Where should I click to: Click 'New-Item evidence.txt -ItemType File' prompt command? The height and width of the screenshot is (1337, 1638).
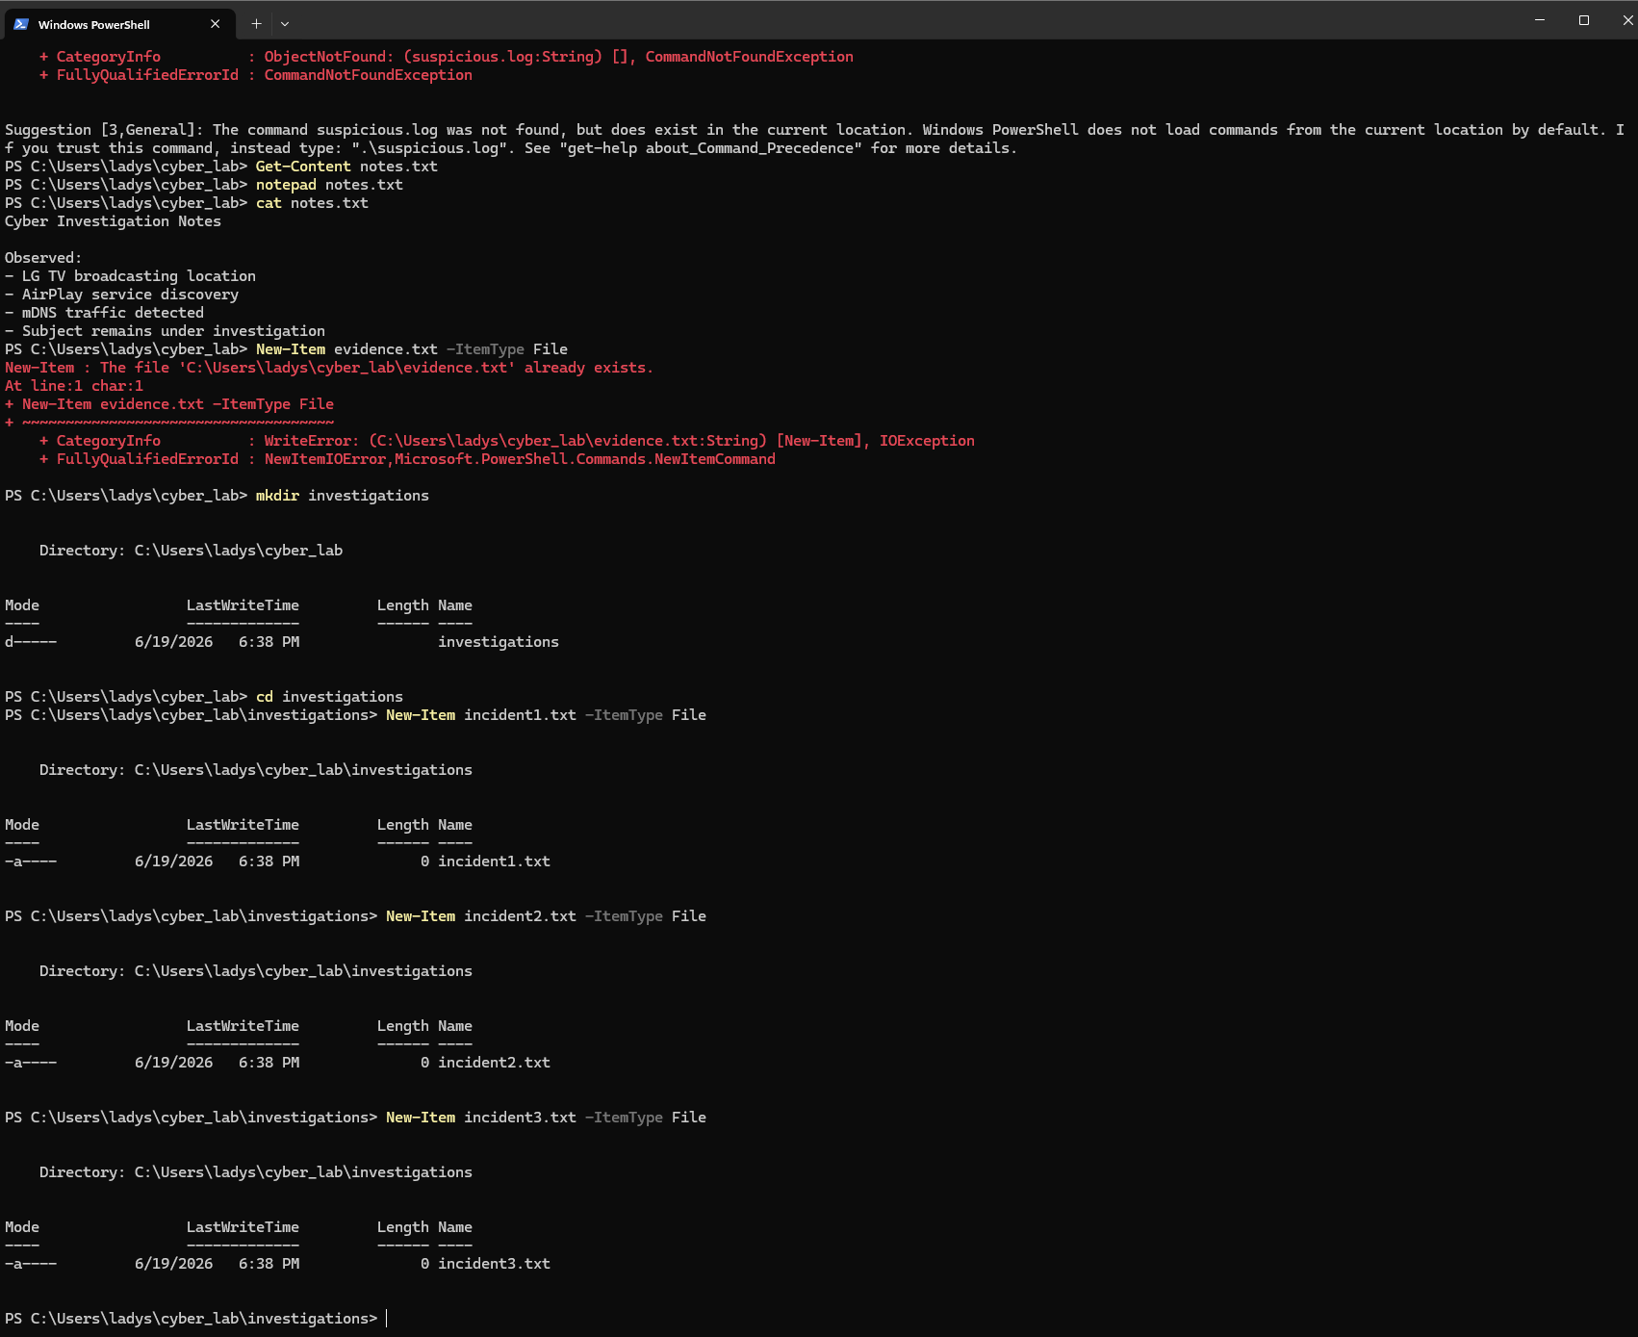coord(412,349)
